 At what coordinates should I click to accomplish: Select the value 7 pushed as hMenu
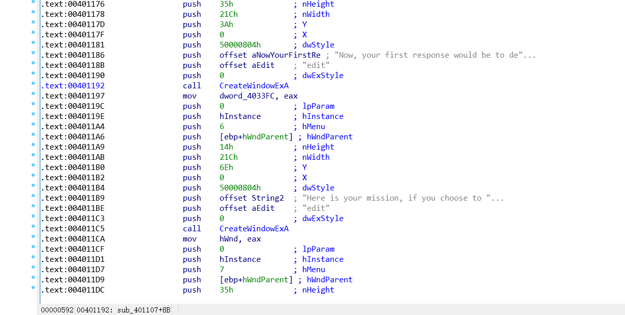(222, 270)
